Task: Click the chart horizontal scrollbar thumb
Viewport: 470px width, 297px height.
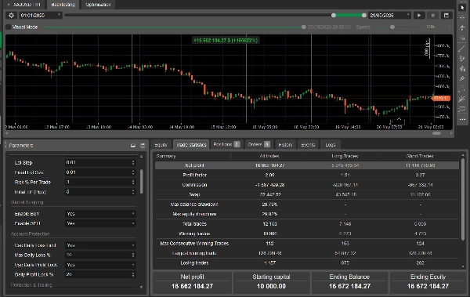Action: pos(436,133)
